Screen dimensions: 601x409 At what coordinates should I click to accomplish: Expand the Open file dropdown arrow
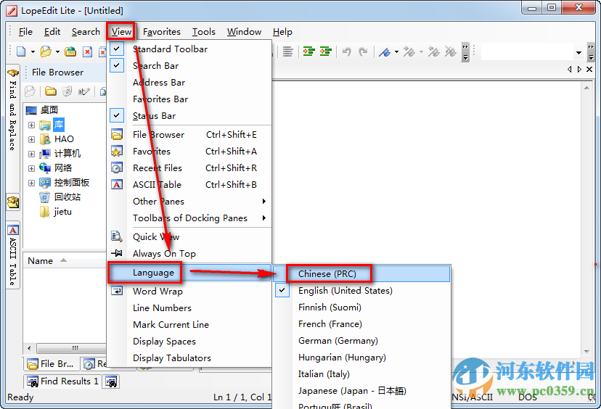(x=57, y=51)
